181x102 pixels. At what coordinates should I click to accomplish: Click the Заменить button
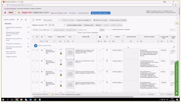point(98,25)
